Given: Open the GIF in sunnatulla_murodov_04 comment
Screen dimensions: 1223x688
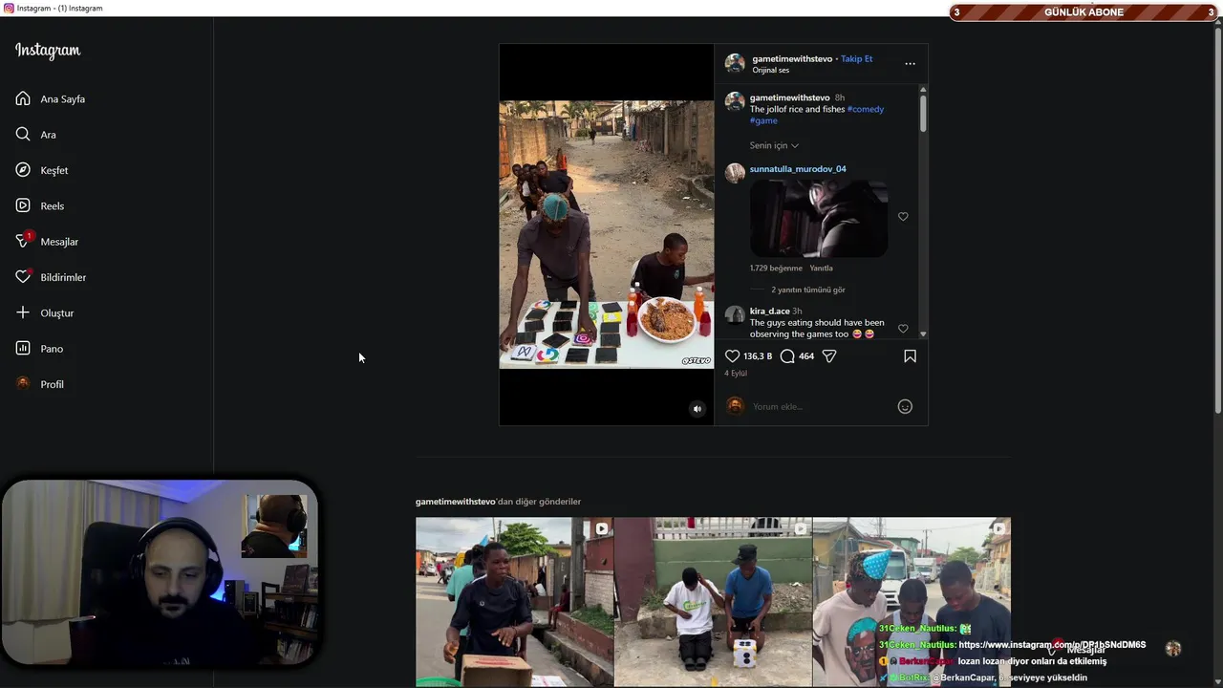Looking at the screenshot, I should coord(819,218).
